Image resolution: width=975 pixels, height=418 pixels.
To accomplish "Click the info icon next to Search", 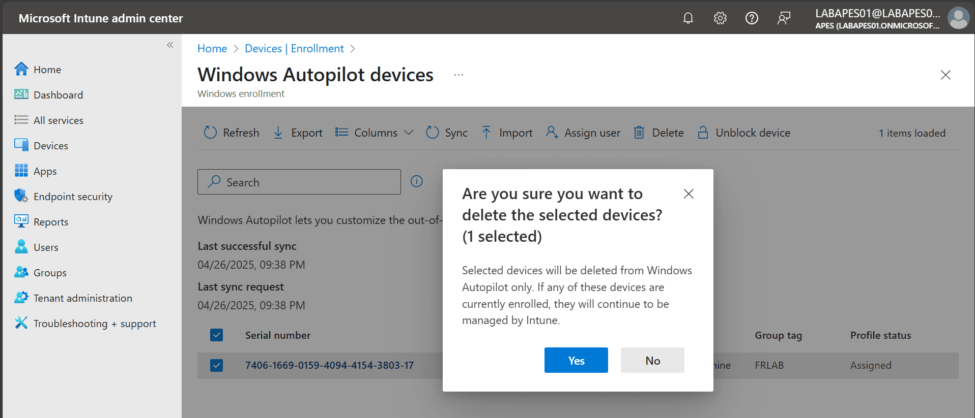I will tap(417, 181).
